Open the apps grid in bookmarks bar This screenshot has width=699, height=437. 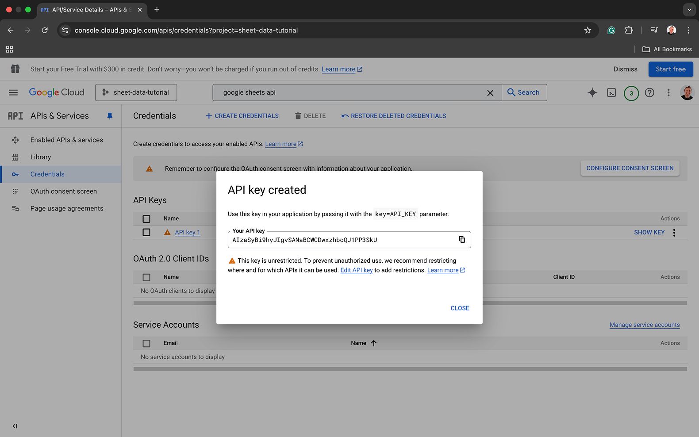pyautogui.click(x=9, y=49)
